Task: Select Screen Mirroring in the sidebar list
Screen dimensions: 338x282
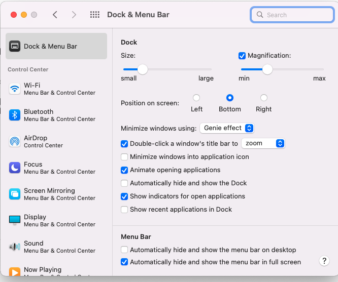Action: [56, 194]
